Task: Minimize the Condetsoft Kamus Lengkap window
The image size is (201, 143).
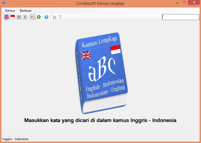Action: click(x=178, y=3)
